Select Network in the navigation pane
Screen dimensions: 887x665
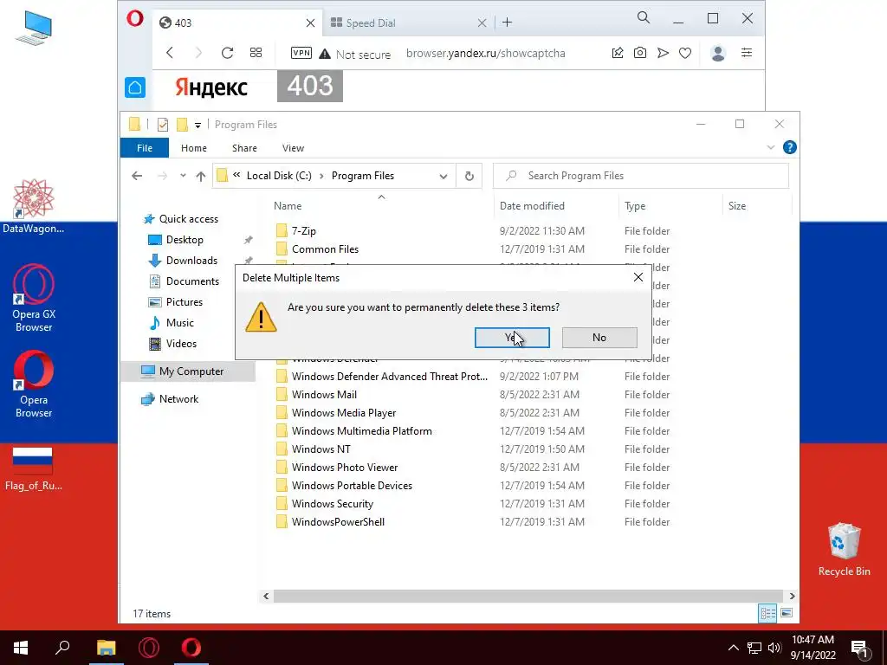pos(178,399)
